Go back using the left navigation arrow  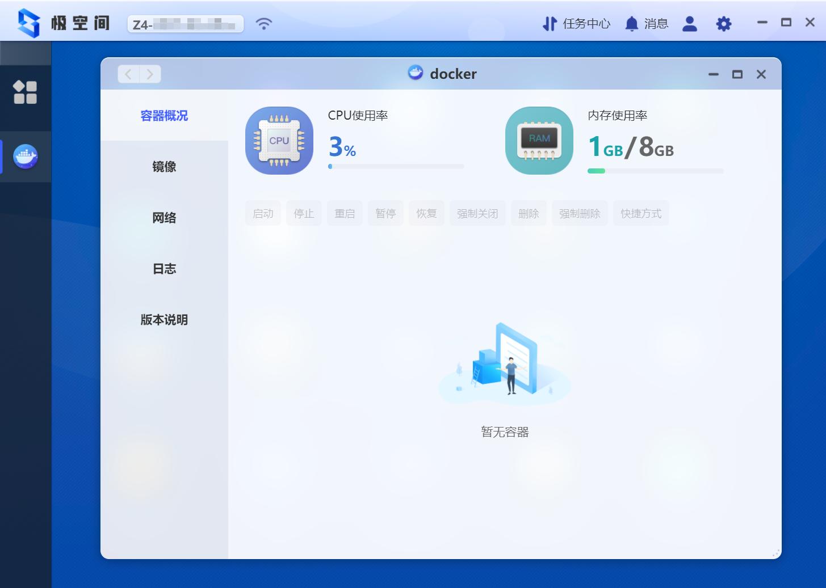[128, 74]
